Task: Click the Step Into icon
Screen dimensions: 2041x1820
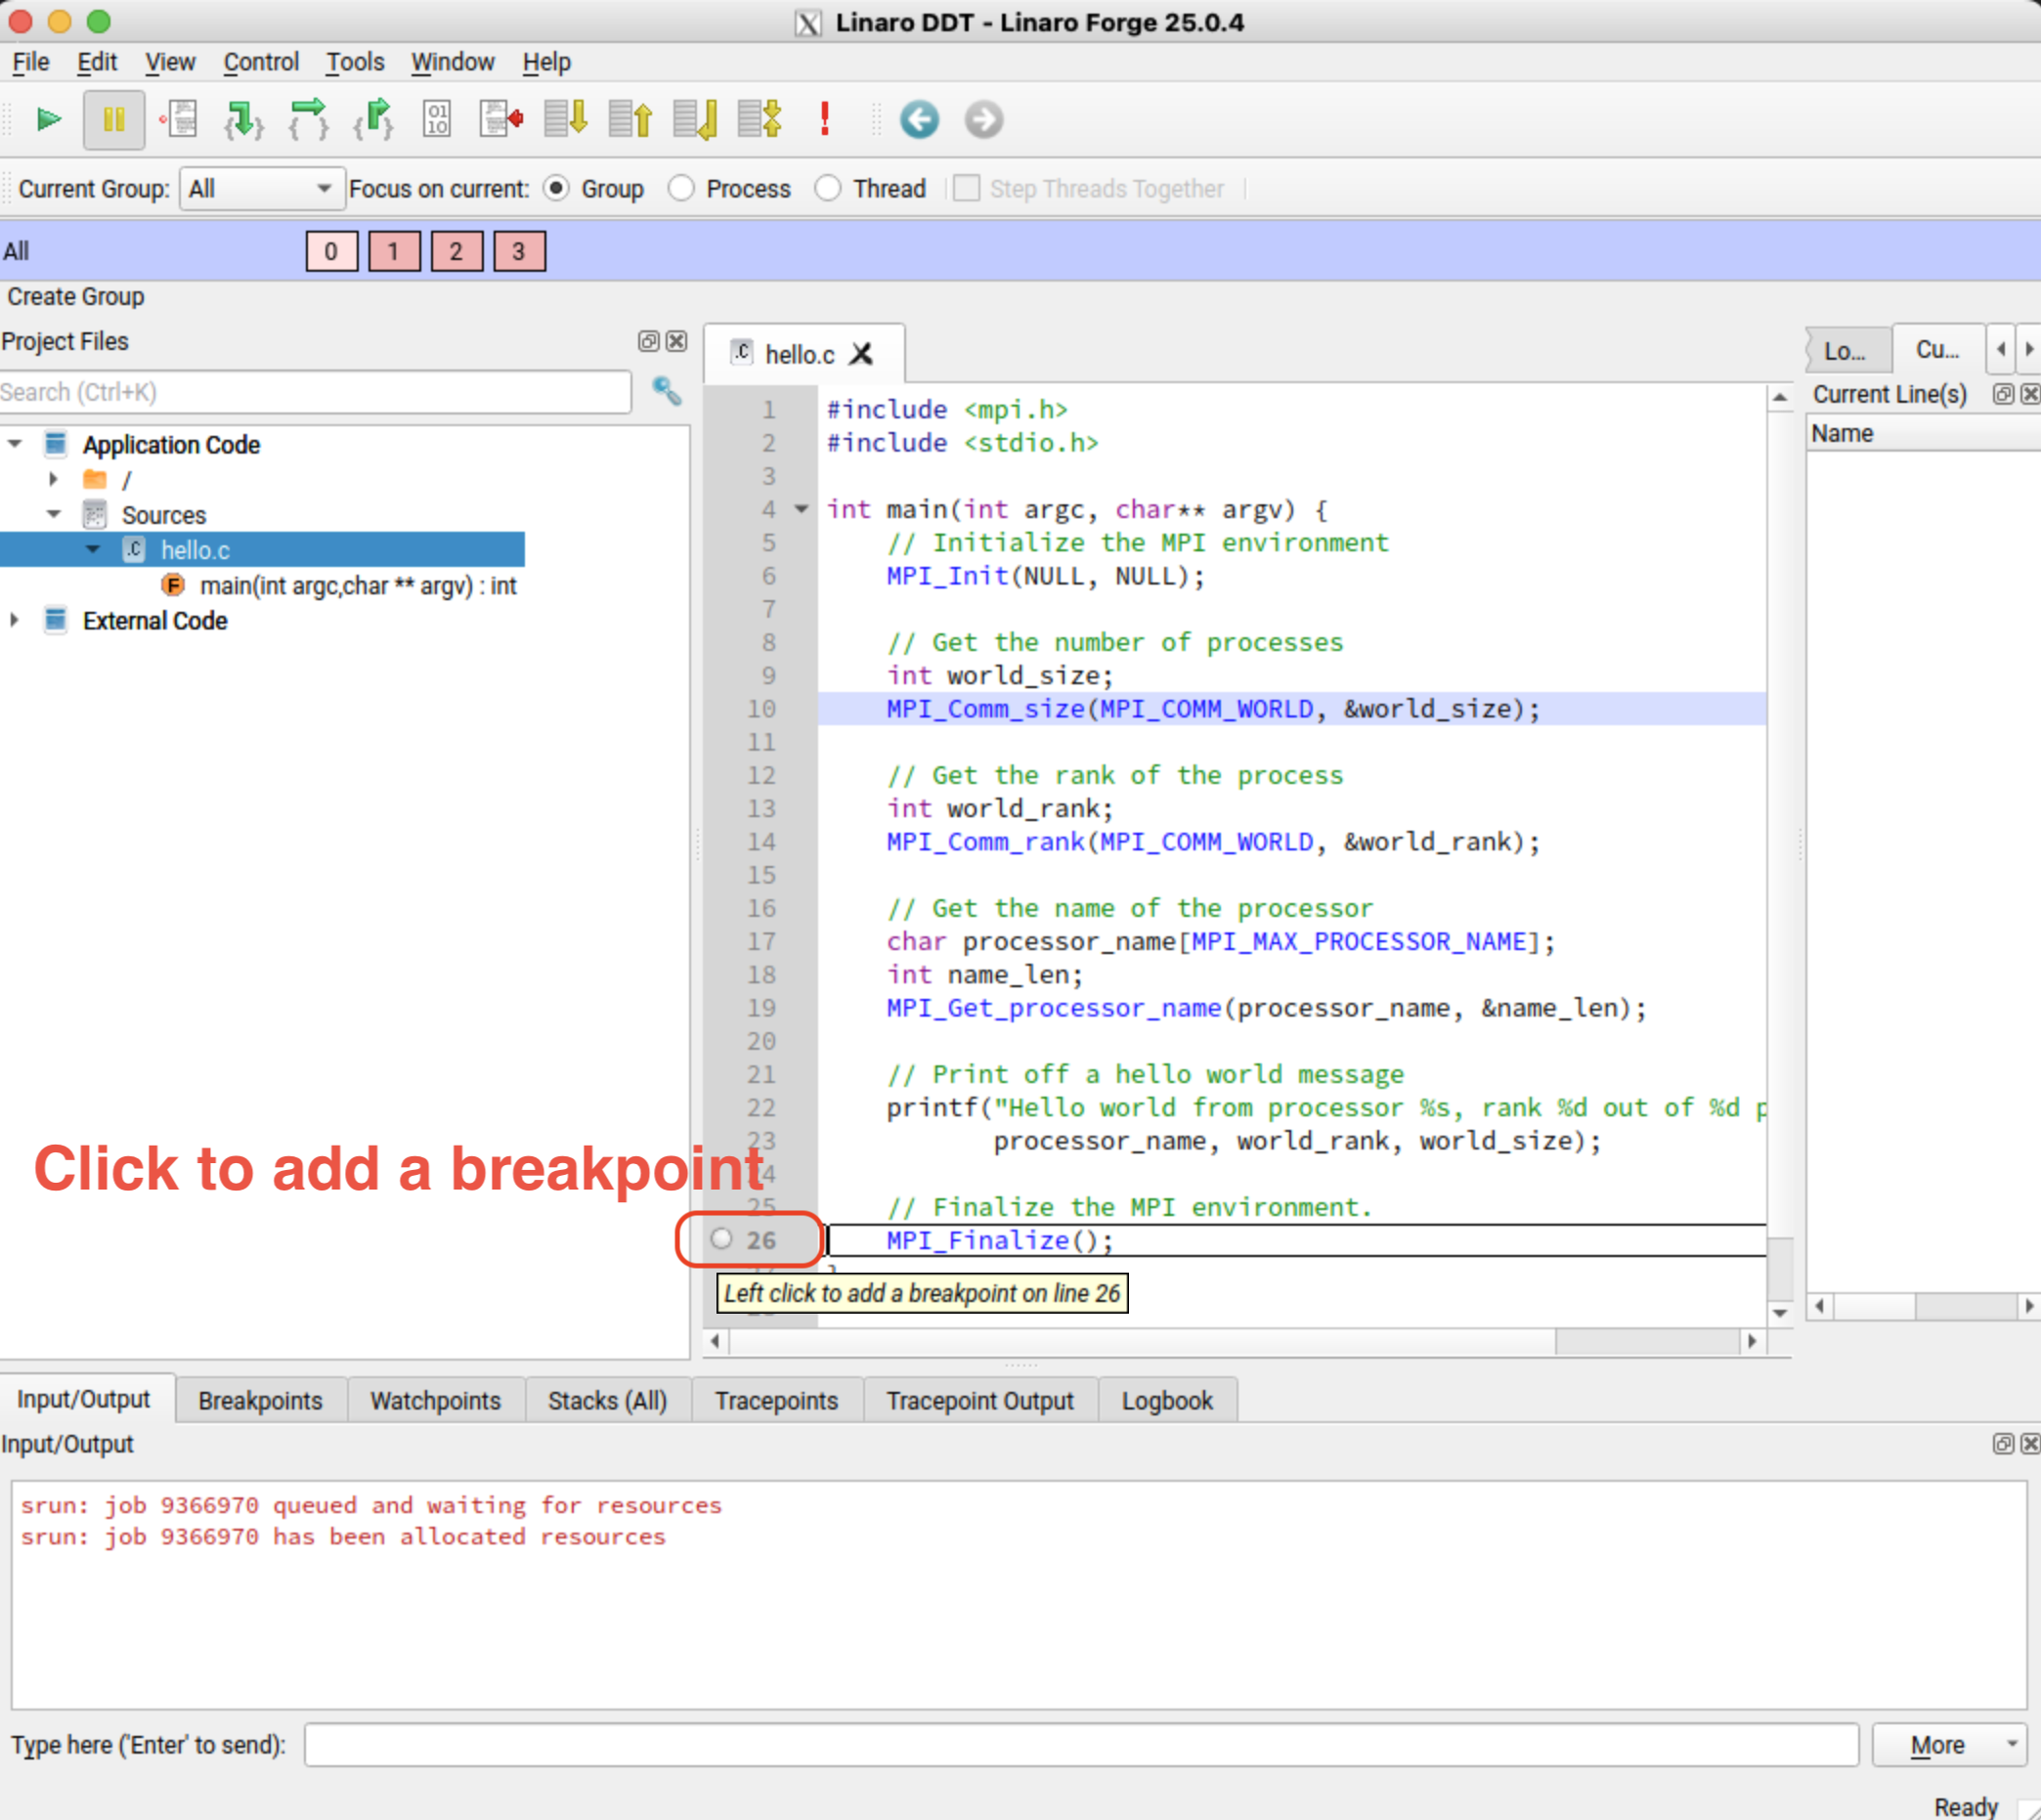Action: 244,120
